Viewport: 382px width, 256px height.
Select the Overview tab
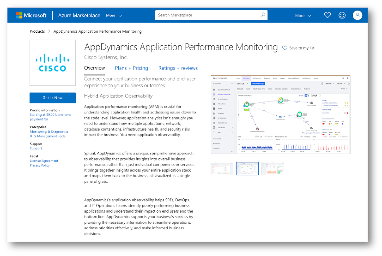tap(95, 68)
